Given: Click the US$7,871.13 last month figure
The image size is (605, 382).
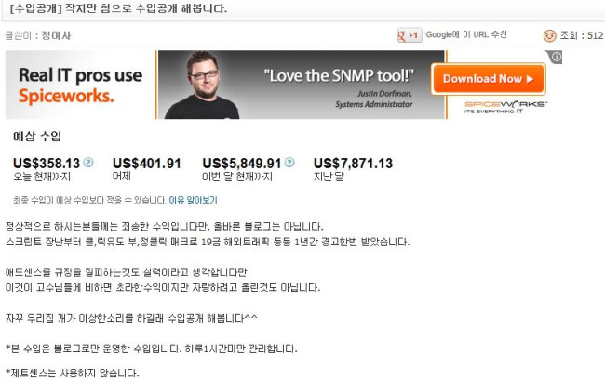Looking at the screenshot, I should [353, 163].
